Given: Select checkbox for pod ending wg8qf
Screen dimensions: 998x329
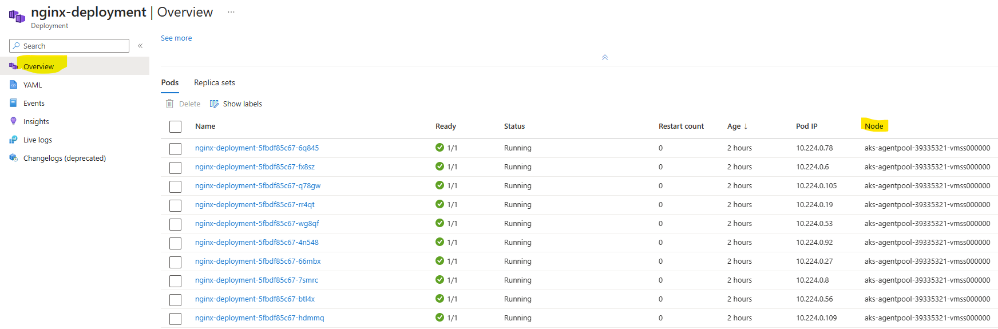Looking at the screenshot, I should [x=176, y=224].
